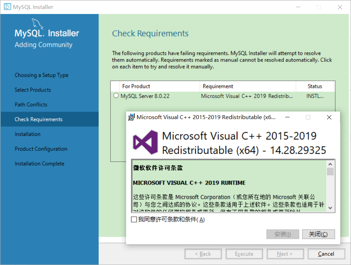Click the Check Requirements page heading

pyautogui.click(x=150, y=33)
